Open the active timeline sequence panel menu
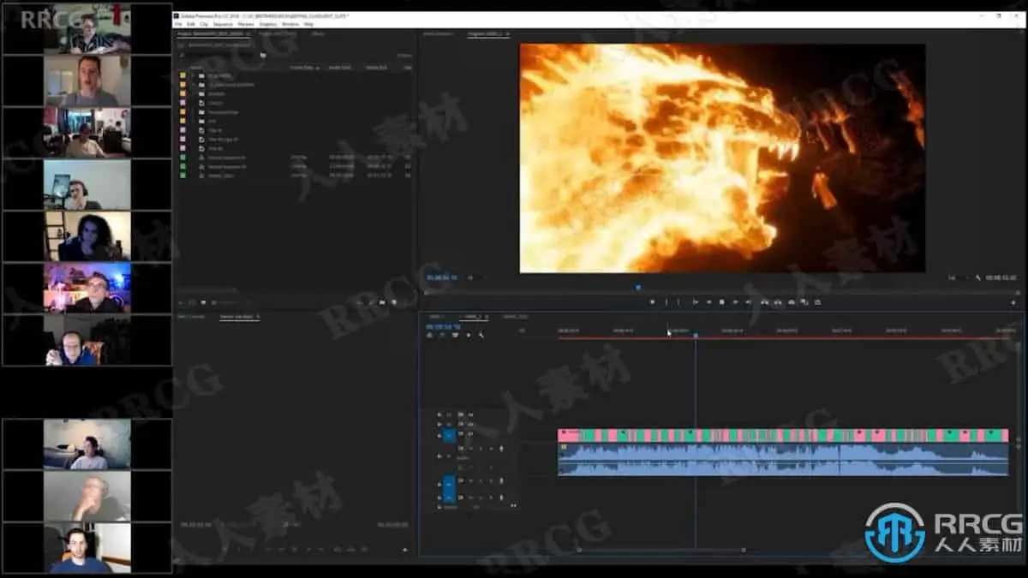The height and width of the screenshot is (578, 1028). point(487,317)
